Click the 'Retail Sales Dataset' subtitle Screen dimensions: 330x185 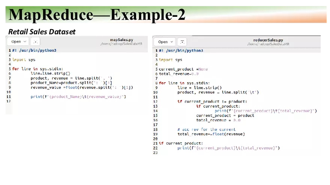coord(42,32)
